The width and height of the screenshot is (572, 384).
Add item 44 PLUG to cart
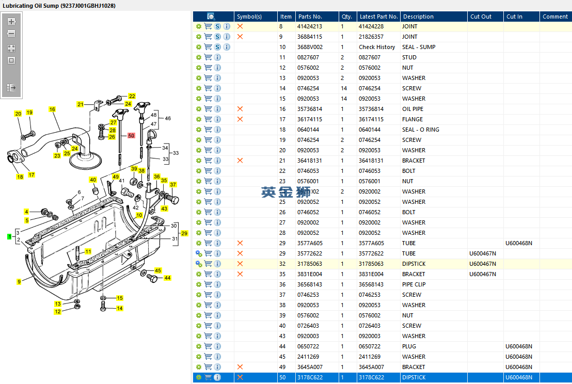(x=208, y=346)
